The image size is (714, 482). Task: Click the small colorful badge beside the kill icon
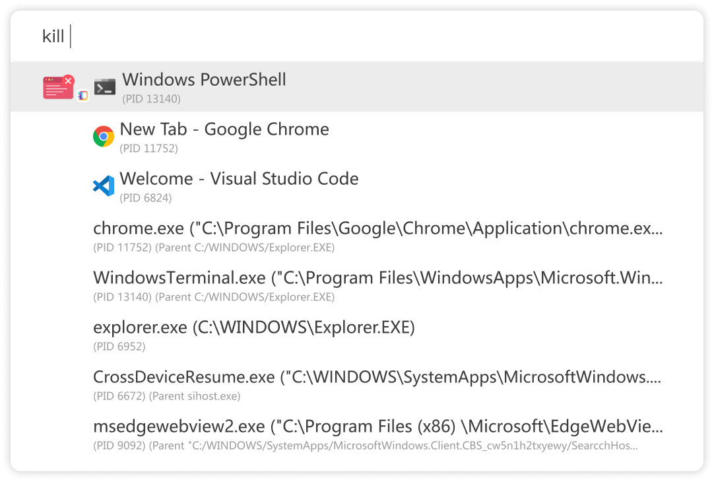pyautogui.click(x=82, y=96)
